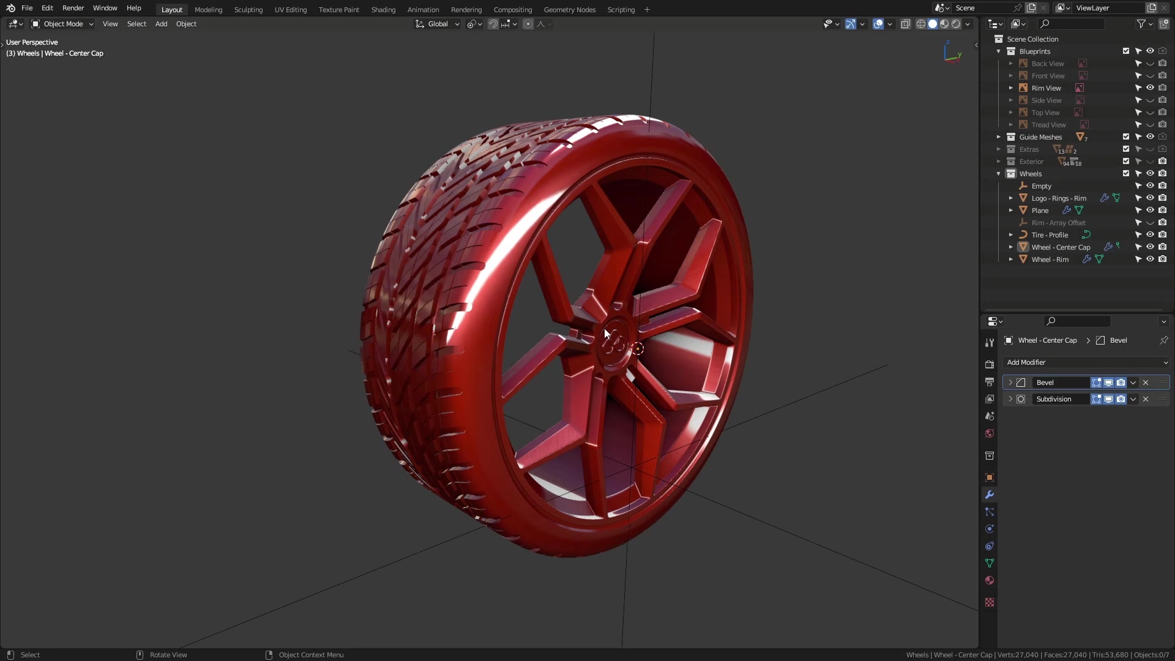Open the View Layer properties tab icon
1175x661 pixels.
990,399
